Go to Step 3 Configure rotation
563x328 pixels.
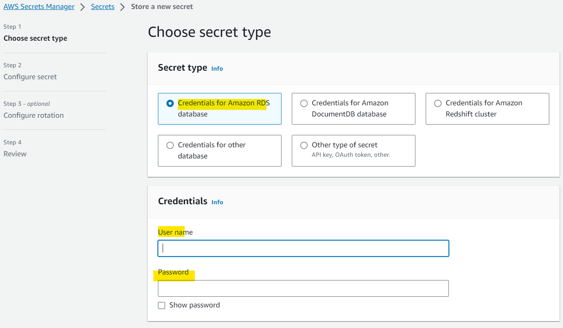[33, 115]
